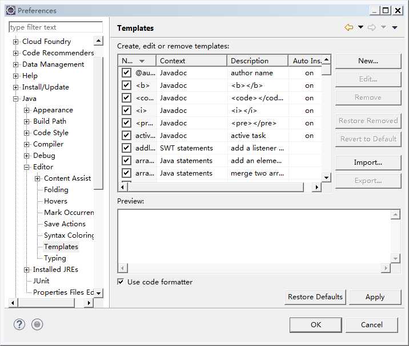Open the Syntax Coloring preference page
This screenshot has height=346, width=409.
69,235
